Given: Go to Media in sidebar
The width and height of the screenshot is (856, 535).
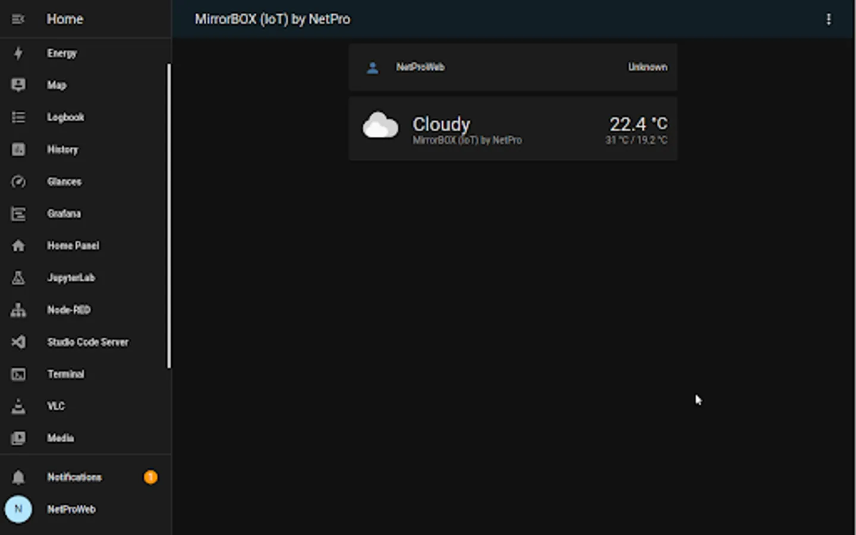Looking at the screenshot, I should pos(61,438).
